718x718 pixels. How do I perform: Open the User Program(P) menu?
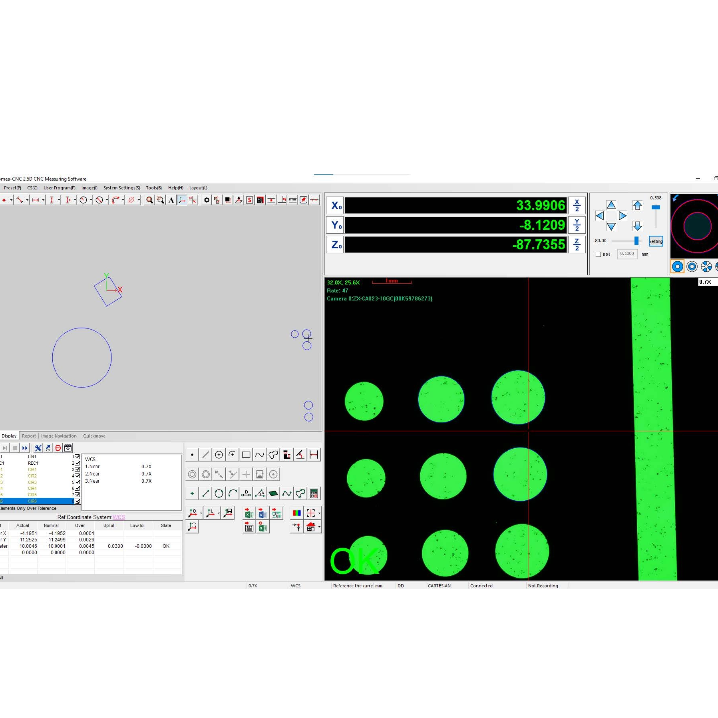(60, 188)
